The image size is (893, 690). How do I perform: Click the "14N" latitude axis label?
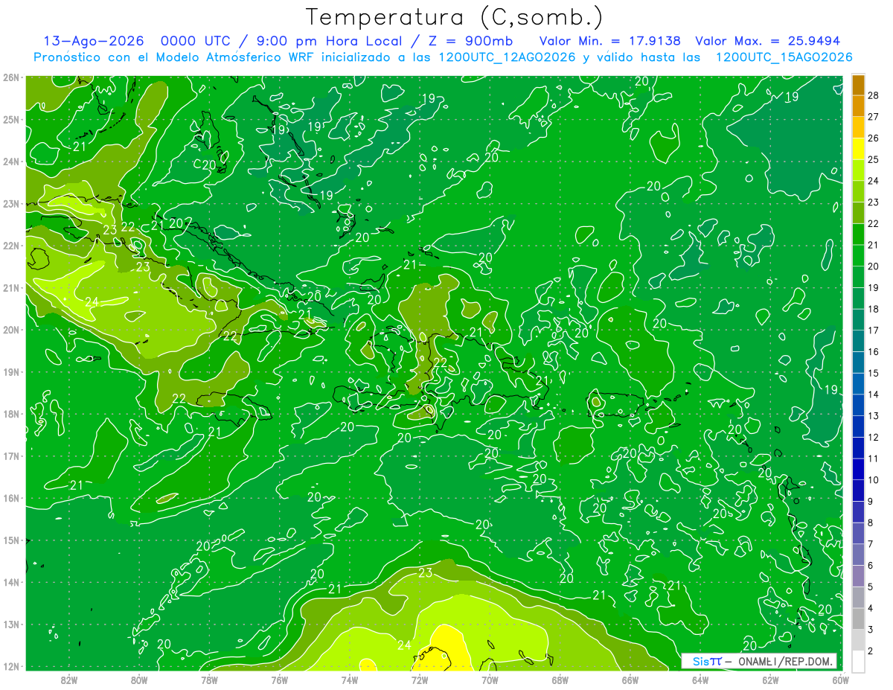10,582
